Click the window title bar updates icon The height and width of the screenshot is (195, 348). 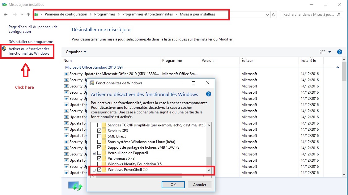(4, 4)
